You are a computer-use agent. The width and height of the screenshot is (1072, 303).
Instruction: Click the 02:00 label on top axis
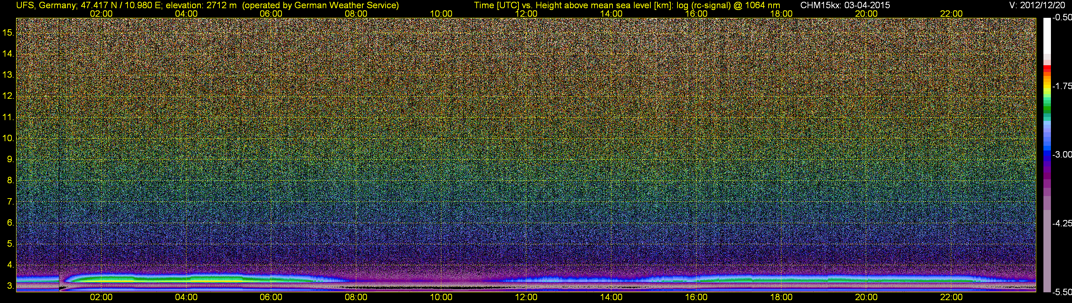(x=101, y=14)
